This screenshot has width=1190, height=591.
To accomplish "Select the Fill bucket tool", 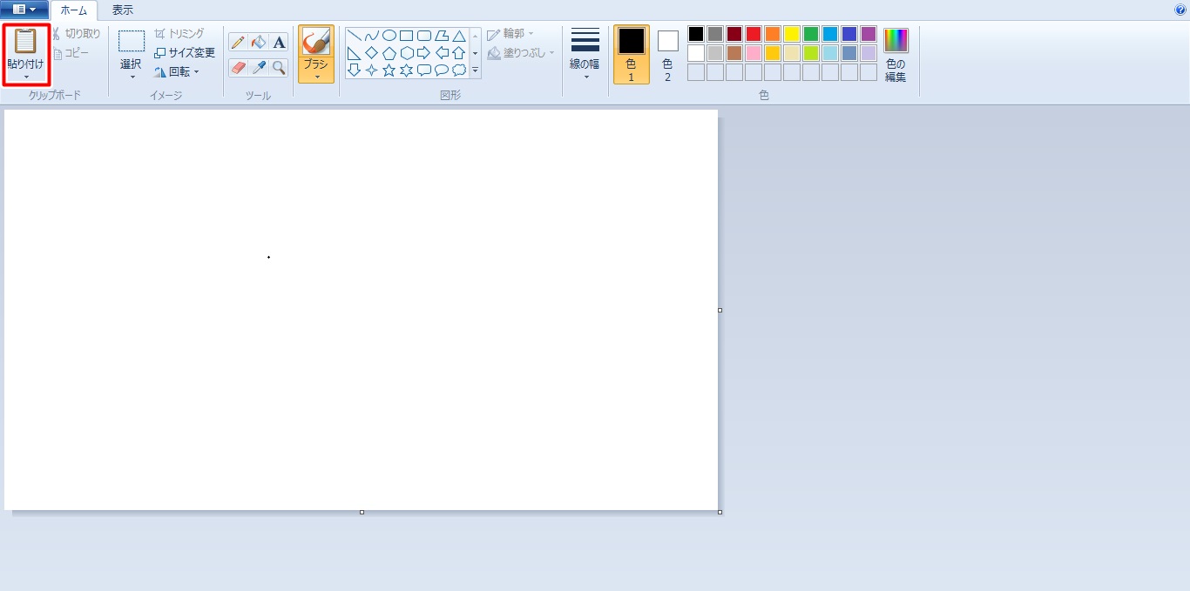I will tap(259, 43).
